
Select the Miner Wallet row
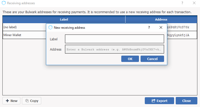pos(24,35)
